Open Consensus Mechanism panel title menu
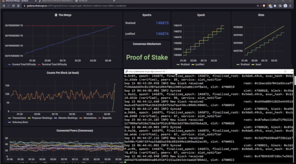Screen dimensions: 296x164 [147, 44]
